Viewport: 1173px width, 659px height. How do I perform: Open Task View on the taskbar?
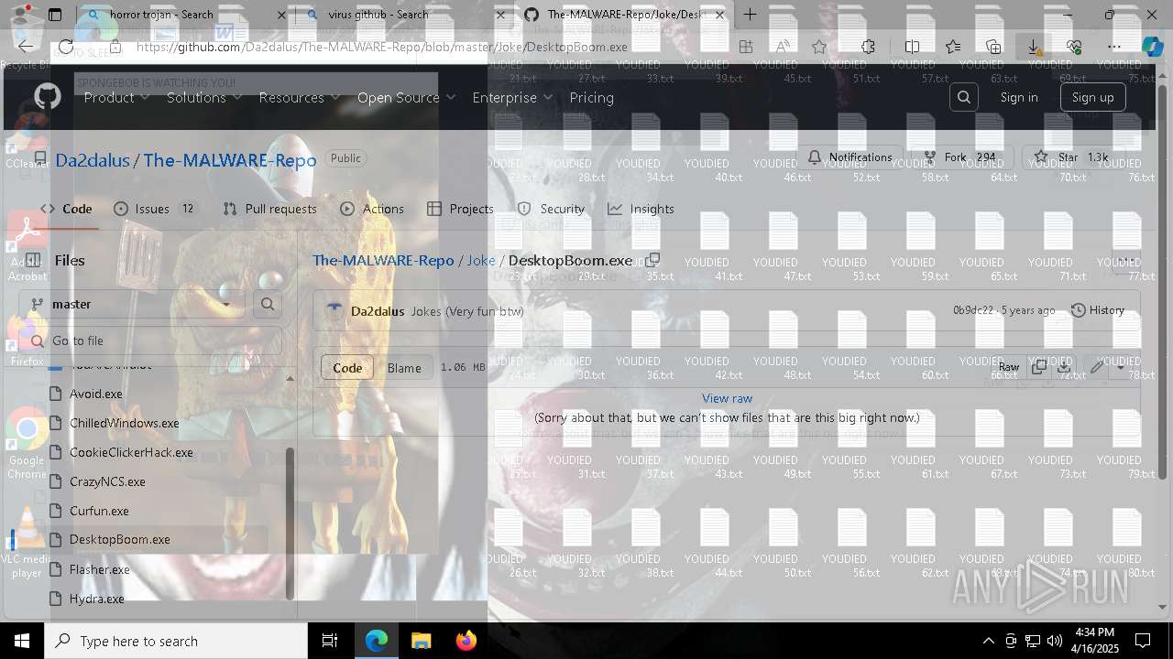330,641
